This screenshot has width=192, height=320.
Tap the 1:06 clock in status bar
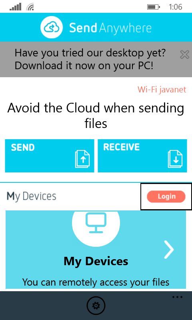[176, 7]
